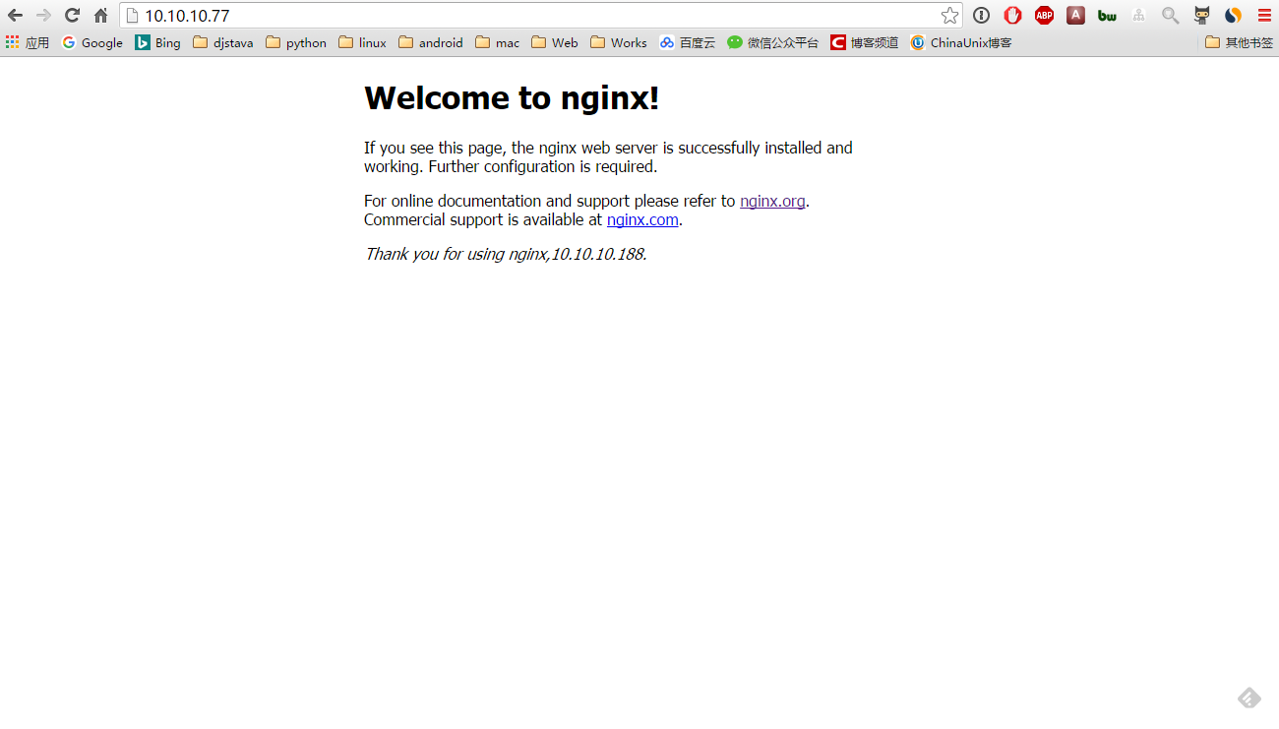The width and height of the screenshot is (1279, 729).
Task: Open the green bw extension
Action: (x=1107, y=15)
